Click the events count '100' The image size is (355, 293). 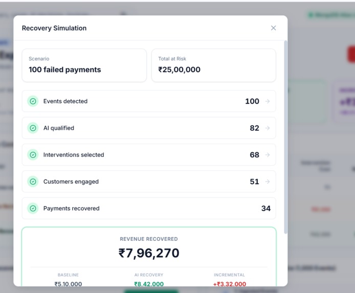click(252, 101)
